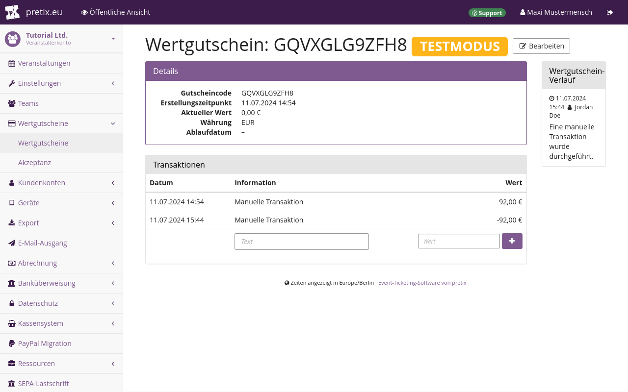Click the TESTMODUS label
Viewport: 628px width, 392px height.
click(460, 47)
